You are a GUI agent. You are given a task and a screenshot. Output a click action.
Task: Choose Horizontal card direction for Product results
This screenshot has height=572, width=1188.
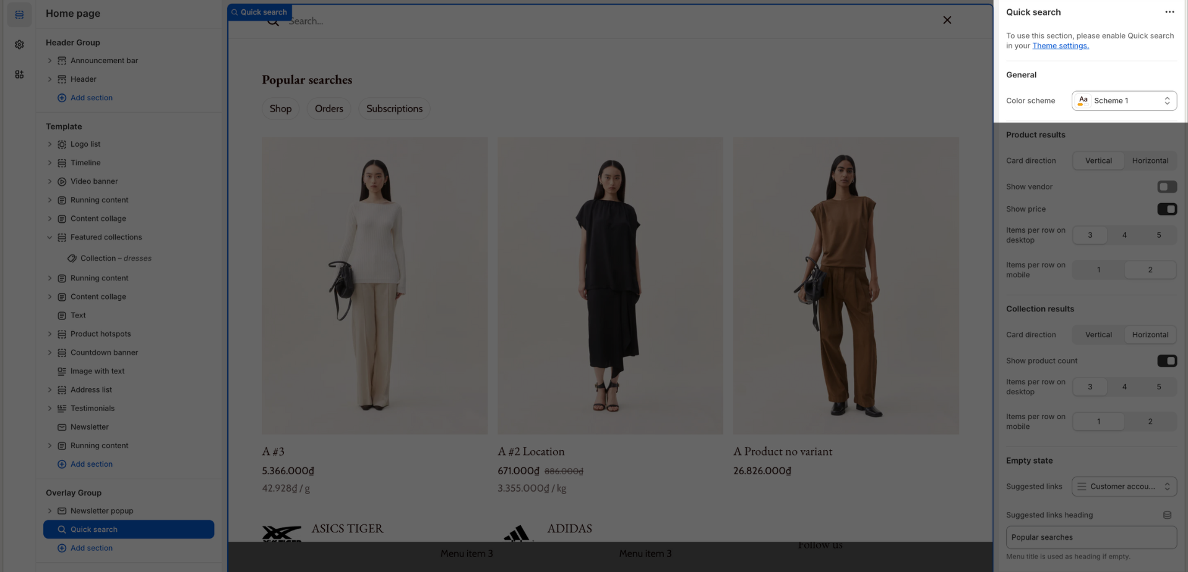[x=1150, y=161]
